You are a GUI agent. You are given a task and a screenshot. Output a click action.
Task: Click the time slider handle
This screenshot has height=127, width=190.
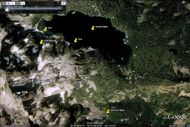coord(7,10)
